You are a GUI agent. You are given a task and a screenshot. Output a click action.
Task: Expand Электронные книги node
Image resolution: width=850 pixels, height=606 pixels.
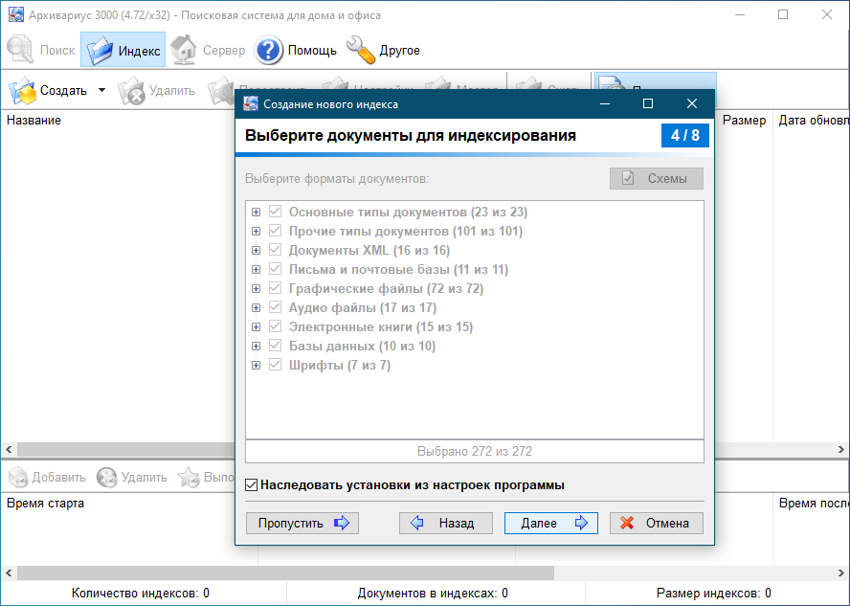click(x=256, y=326)
